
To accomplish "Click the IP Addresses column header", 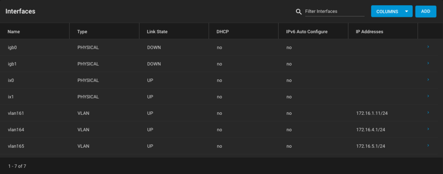I will point(369,32).
